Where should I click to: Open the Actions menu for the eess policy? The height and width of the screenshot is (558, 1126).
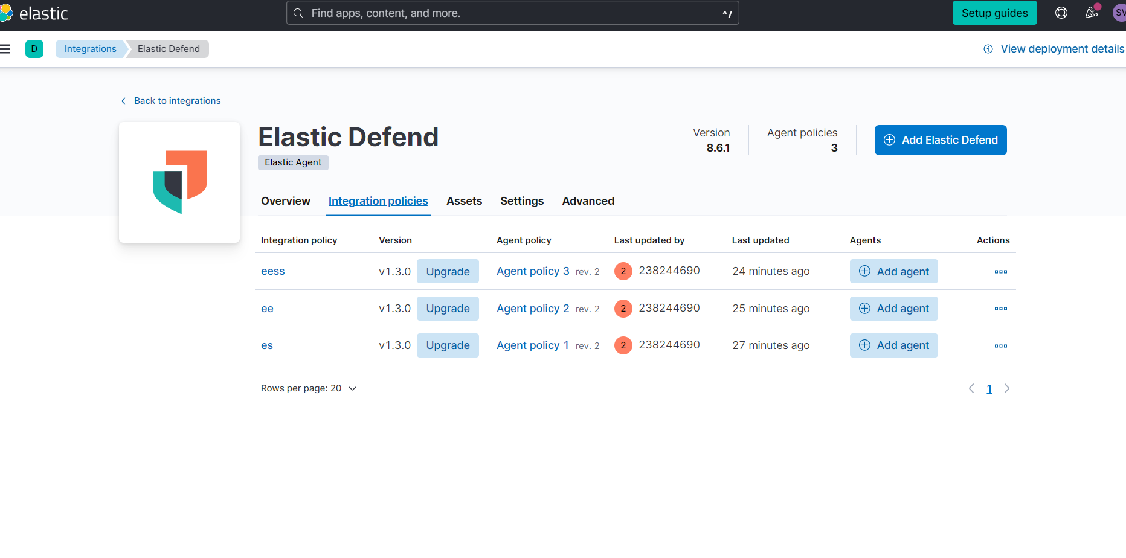pyautogui.click(x=1000, y=272)
